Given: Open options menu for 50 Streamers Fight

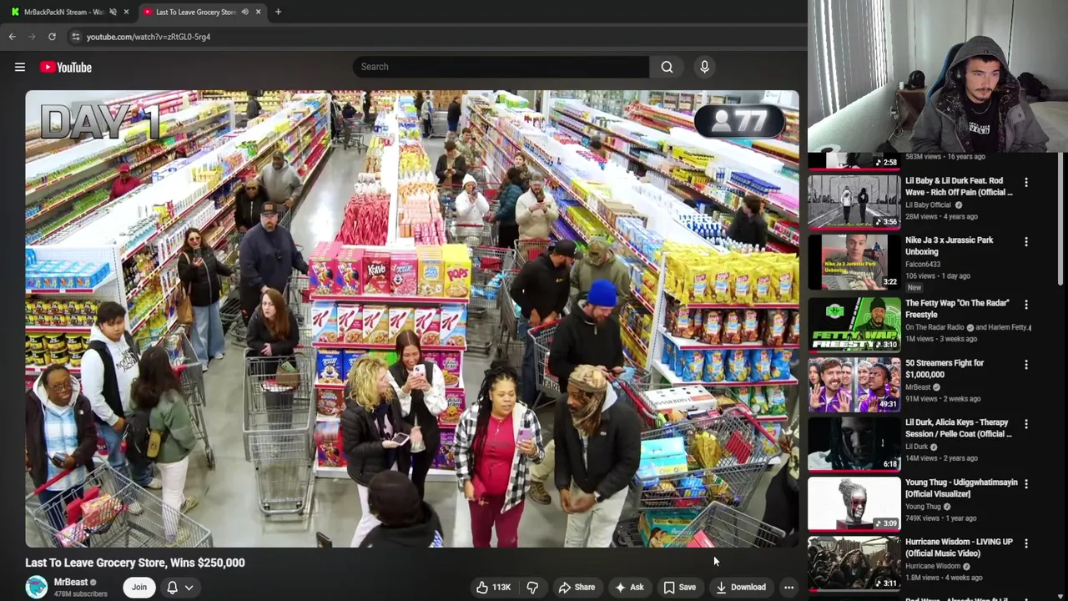Looking at the screenshot, I should click(x=1026, y=365).
